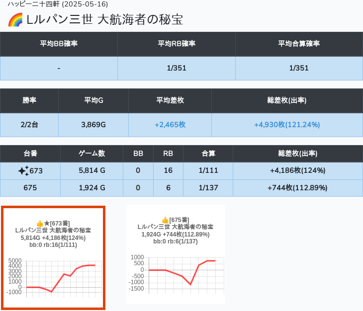Sort by 合算 column header
Viewport: 363px width, 311px height.
pyautogui.click(x=208, y=154)
